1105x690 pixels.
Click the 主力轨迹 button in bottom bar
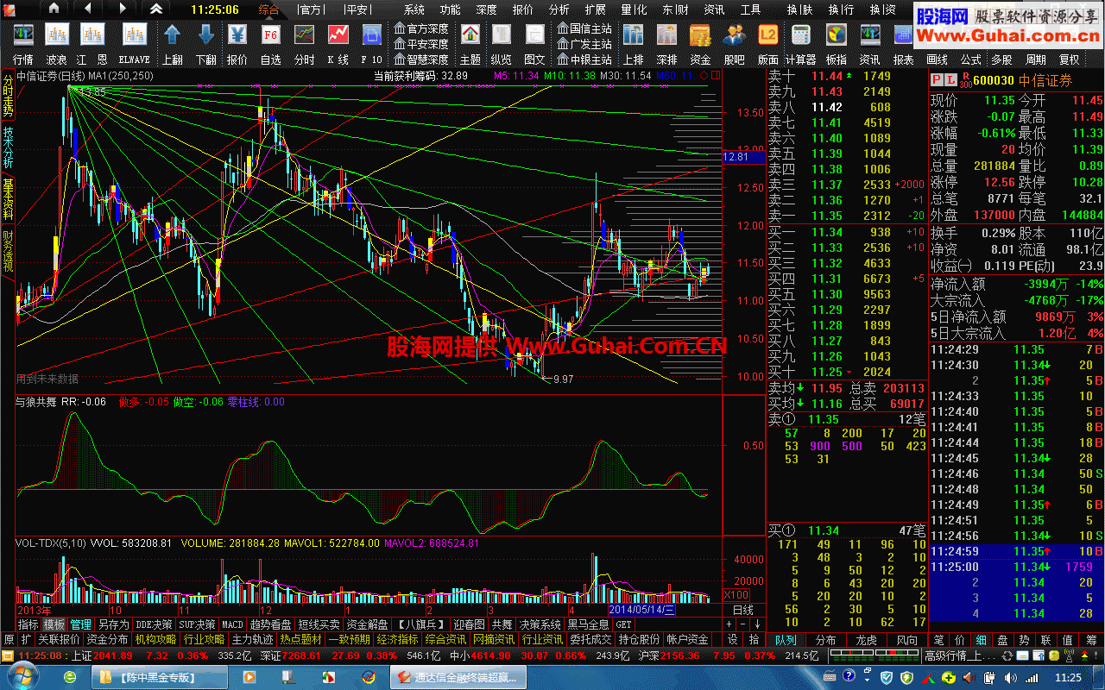click(253, 640)
